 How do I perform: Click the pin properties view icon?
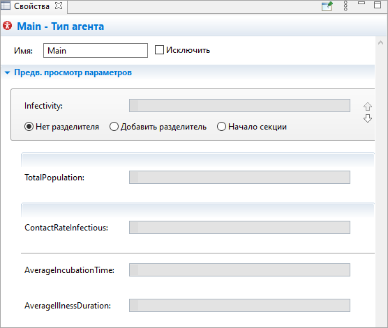(x=327, y=6)
